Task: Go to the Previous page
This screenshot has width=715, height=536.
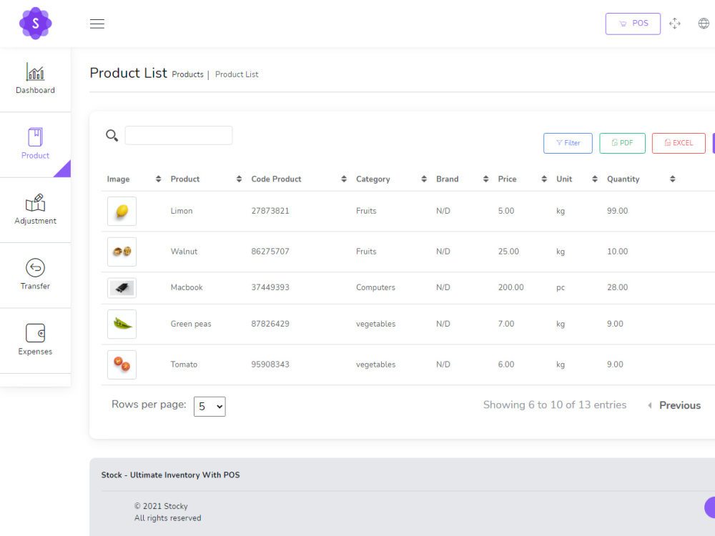Action: (674, 405)
